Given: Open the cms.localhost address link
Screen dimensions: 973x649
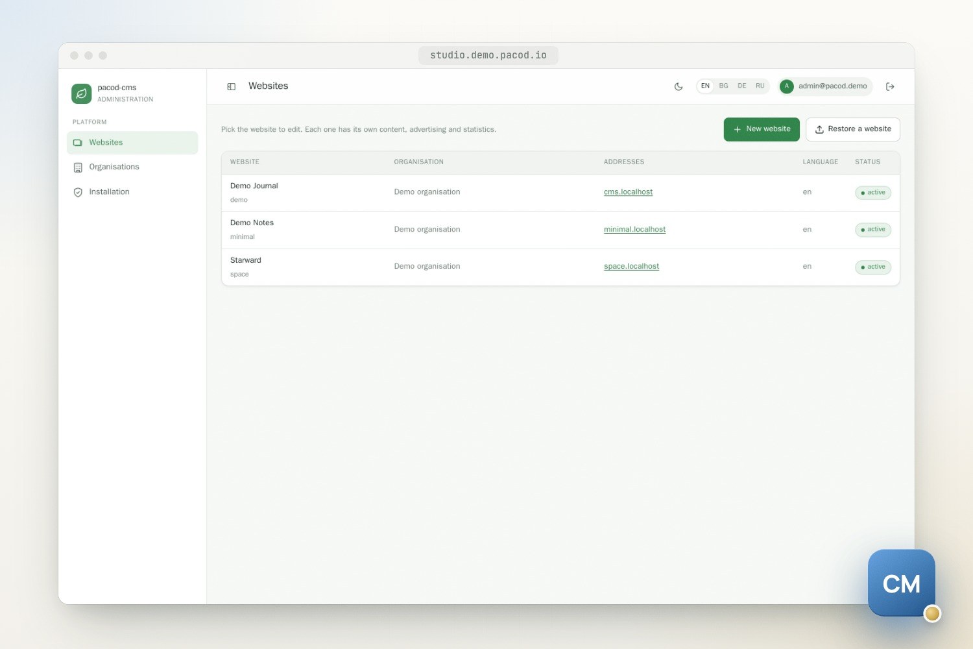Looking at the screenshot, I should click(628, 192).
